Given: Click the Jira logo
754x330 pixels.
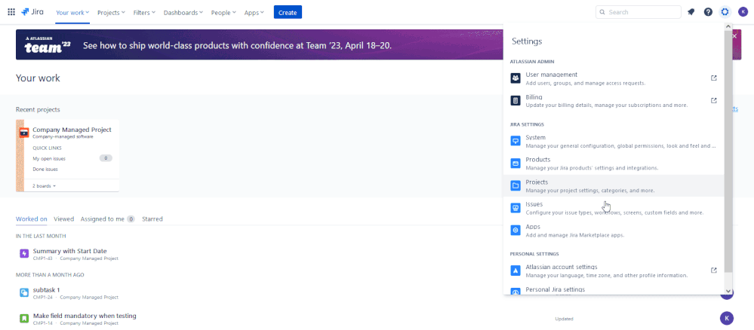Looking at the screenshot, I should click(x=32, y=12).
